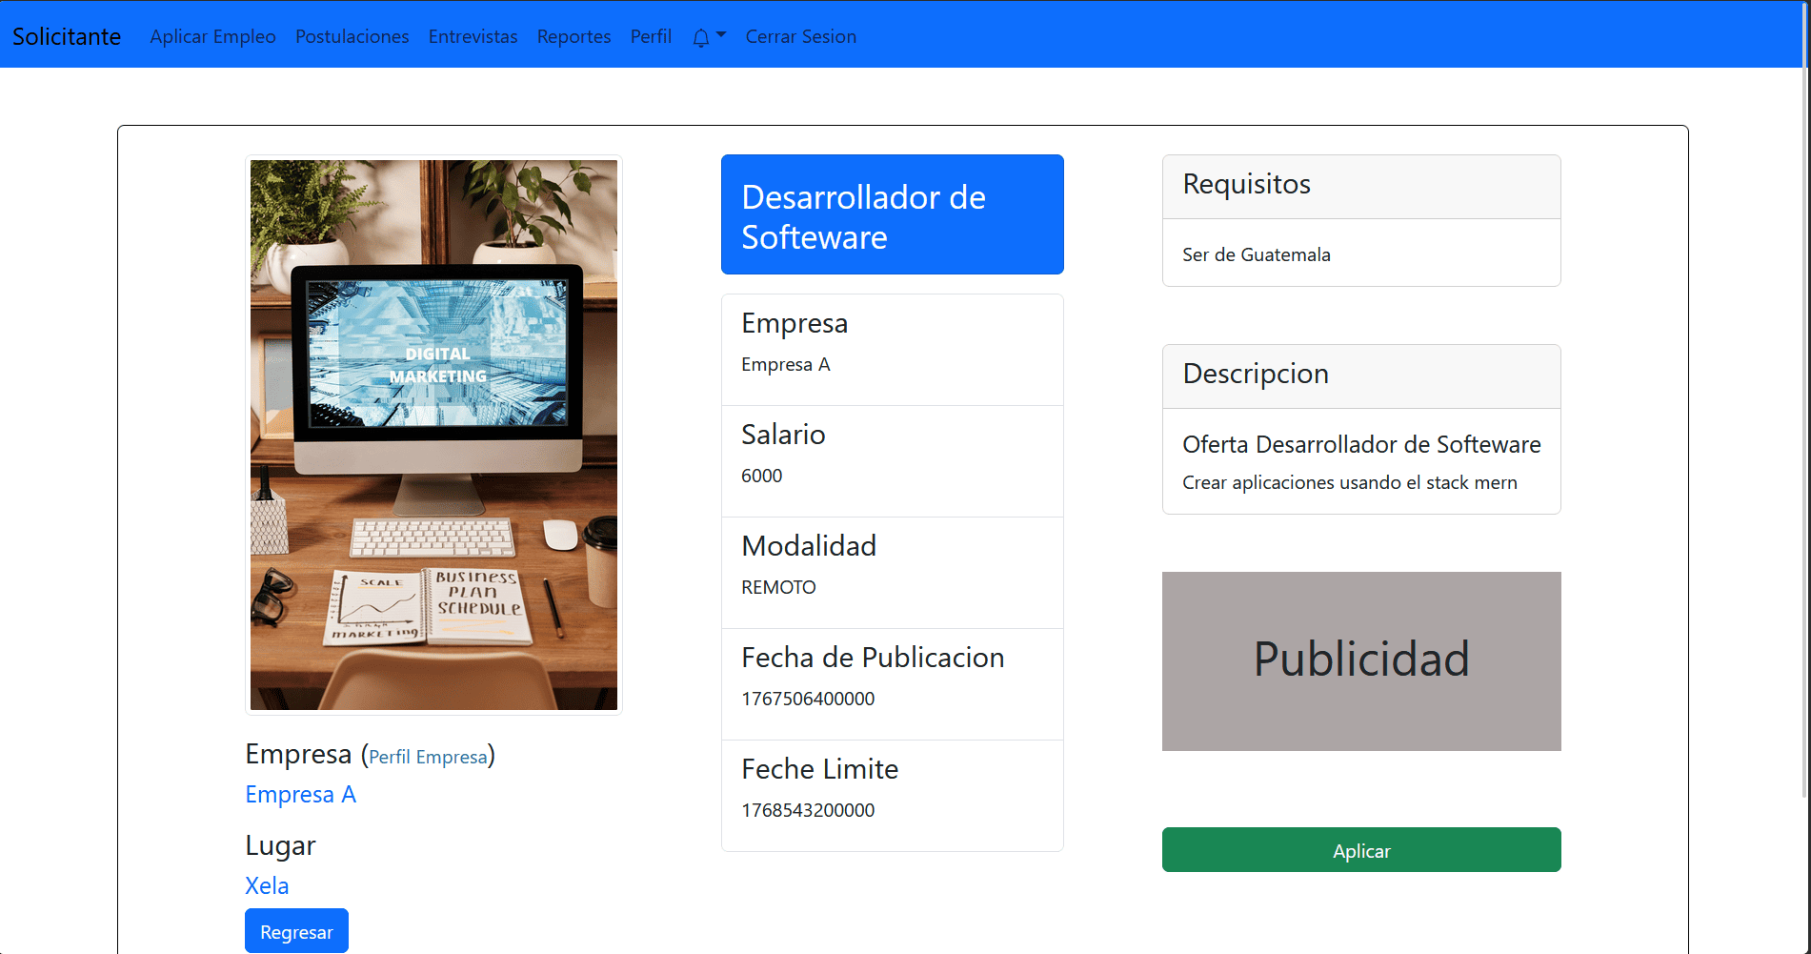1811x954 pixels.
Task: Expand the notifications dropdown caret
Action: 721,36
